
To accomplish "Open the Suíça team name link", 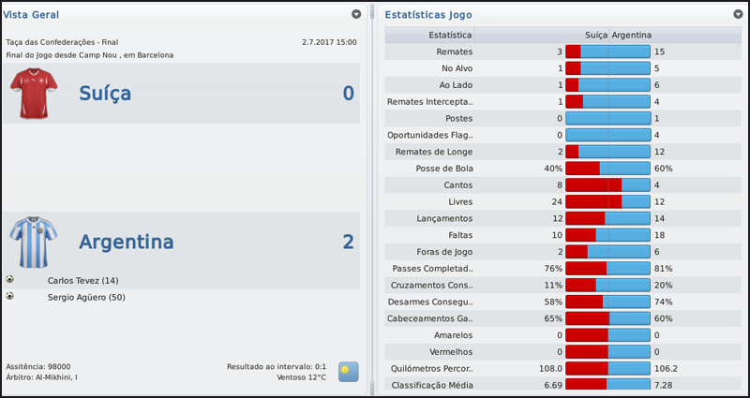I will pyautogui.click(x=118, y=94).
